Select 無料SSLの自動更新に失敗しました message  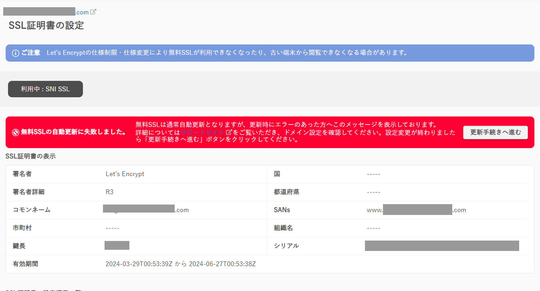(74, 132)
